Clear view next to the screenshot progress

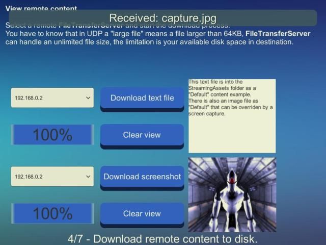click(142, 214)
